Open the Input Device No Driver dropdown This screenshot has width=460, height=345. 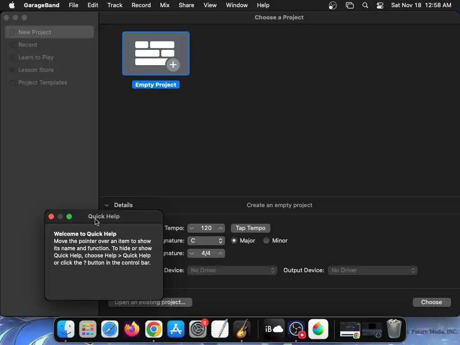[x=232, y=270]
